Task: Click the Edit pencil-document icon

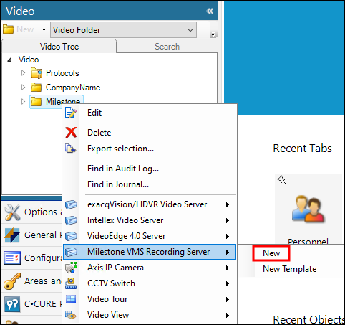Action: point(71,113)
